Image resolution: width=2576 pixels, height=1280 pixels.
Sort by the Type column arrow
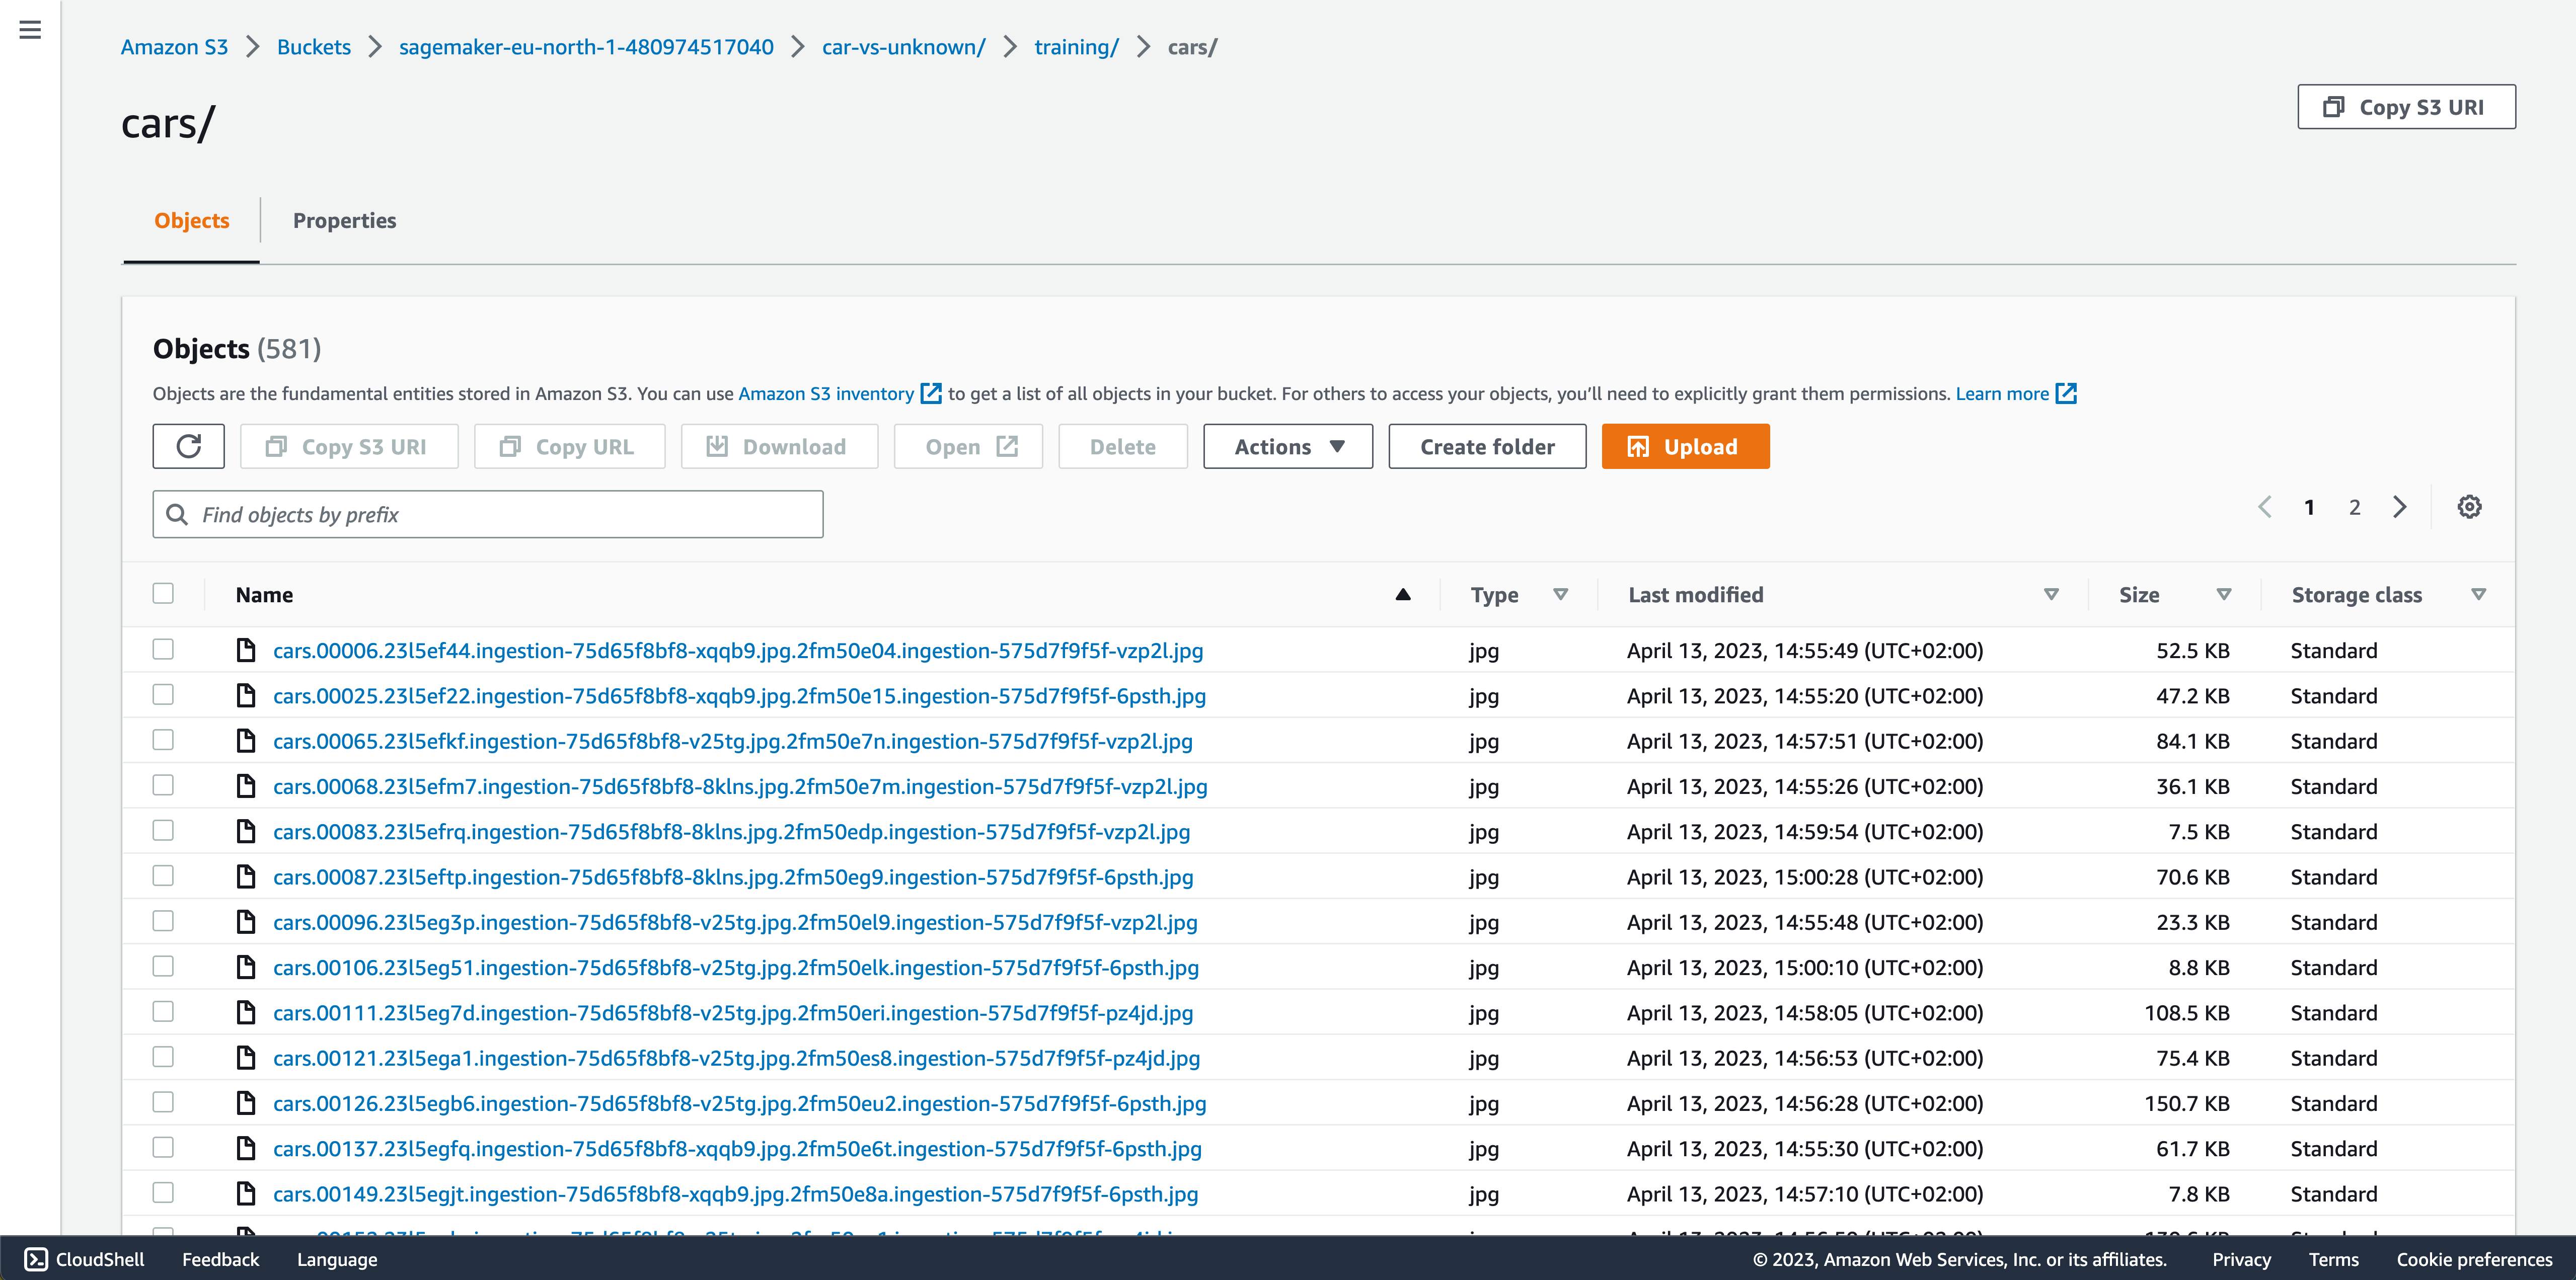[1560, 595]
